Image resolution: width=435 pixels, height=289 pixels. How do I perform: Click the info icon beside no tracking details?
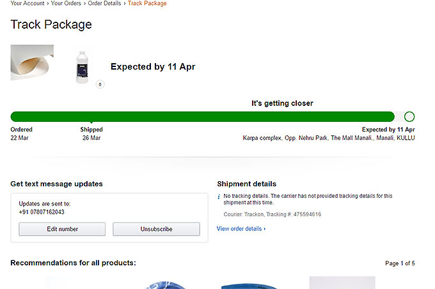click(219, 196)
